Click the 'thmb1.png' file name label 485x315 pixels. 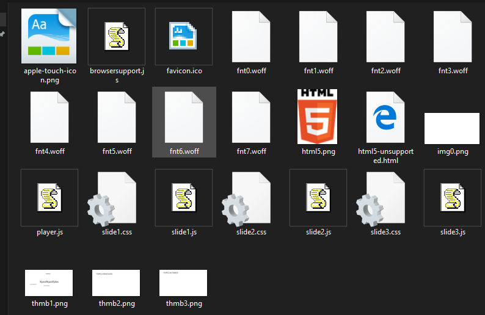click(49, 303)
